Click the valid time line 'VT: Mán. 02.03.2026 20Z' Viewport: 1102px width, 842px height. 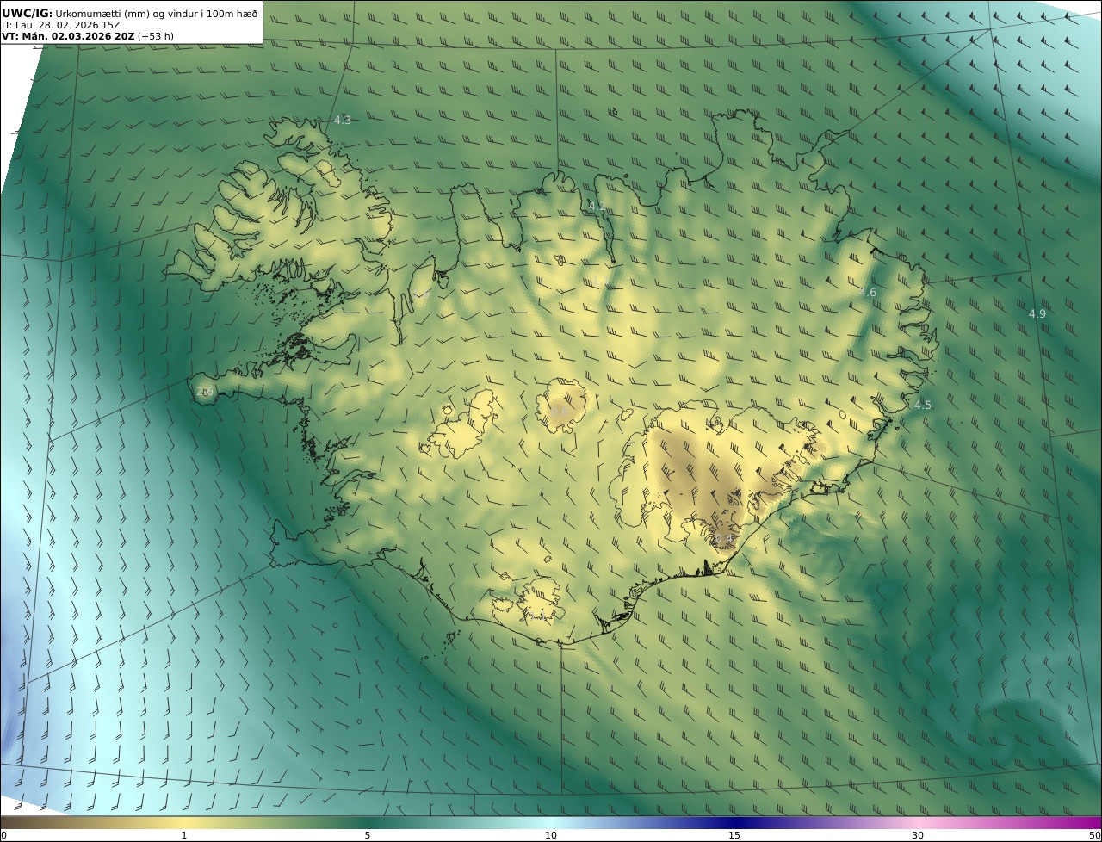(x=68, y=36)
